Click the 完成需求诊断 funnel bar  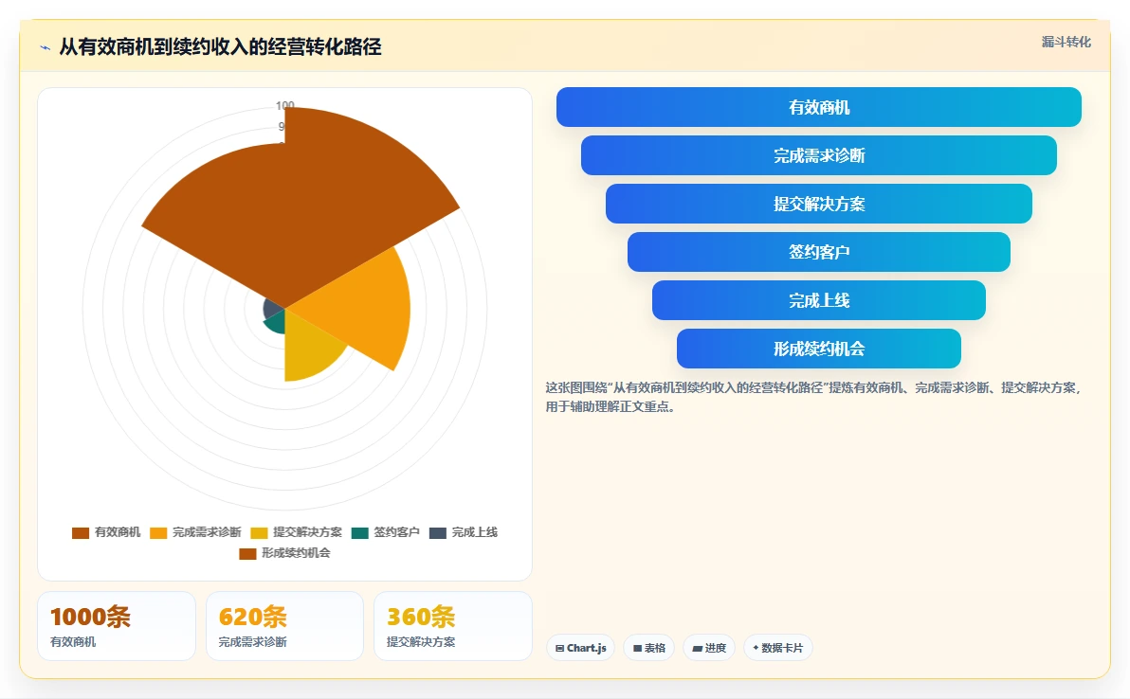point(819,155)
